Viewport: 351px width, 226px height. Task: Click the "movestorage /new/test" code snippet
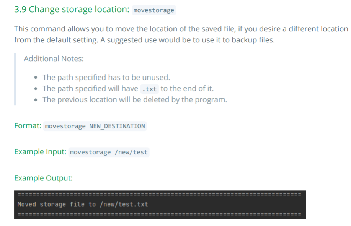(109, 152)
